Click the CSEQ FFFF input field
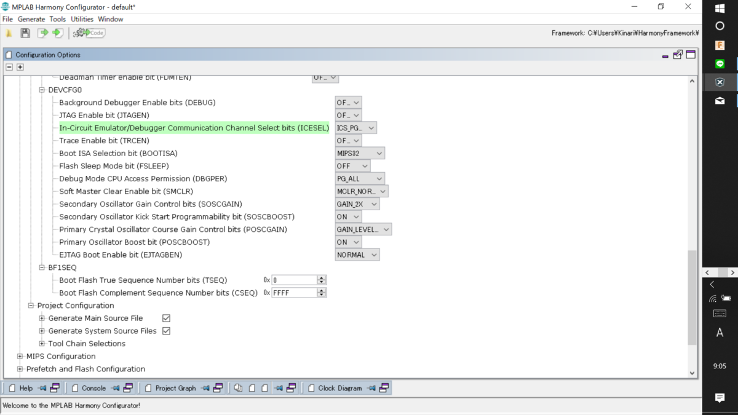738x415 pixels. coord(294,293)
